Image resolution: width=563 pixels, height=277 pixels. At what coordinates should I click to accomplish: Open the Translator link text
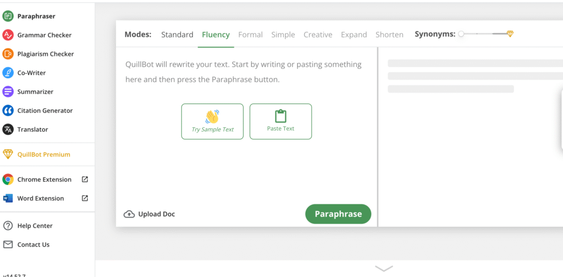(x=32, y=129)
